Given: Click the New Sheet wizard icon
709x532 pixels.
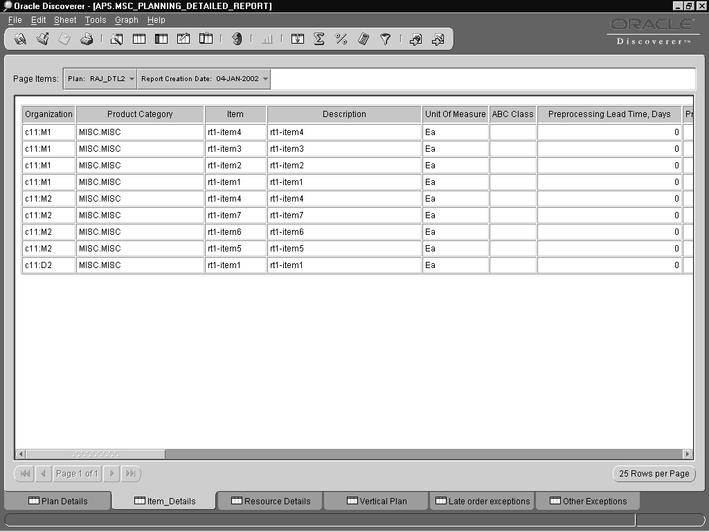Looking at the screenshot, I should [x=116, y=39].
